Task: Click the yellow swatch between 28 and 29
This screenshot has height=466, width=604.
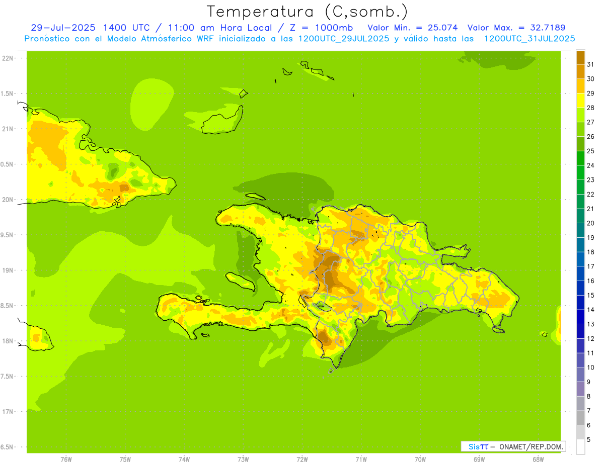Action: (580, 101)
